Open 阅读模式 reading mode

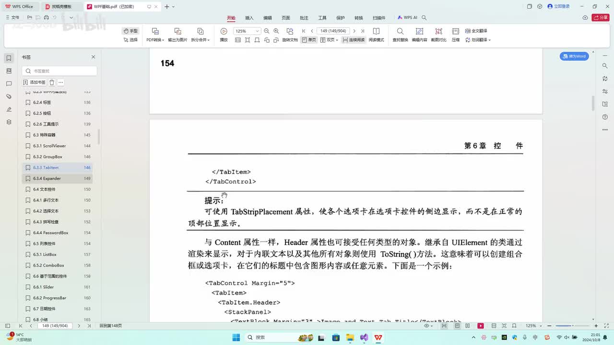tap(376, 35)
